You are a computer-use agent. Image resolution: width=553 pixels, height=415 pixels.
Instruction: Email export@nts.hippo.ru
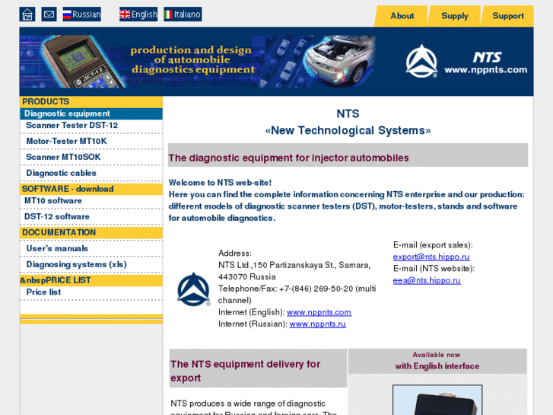pyautogui.click(x=431, y=257)
